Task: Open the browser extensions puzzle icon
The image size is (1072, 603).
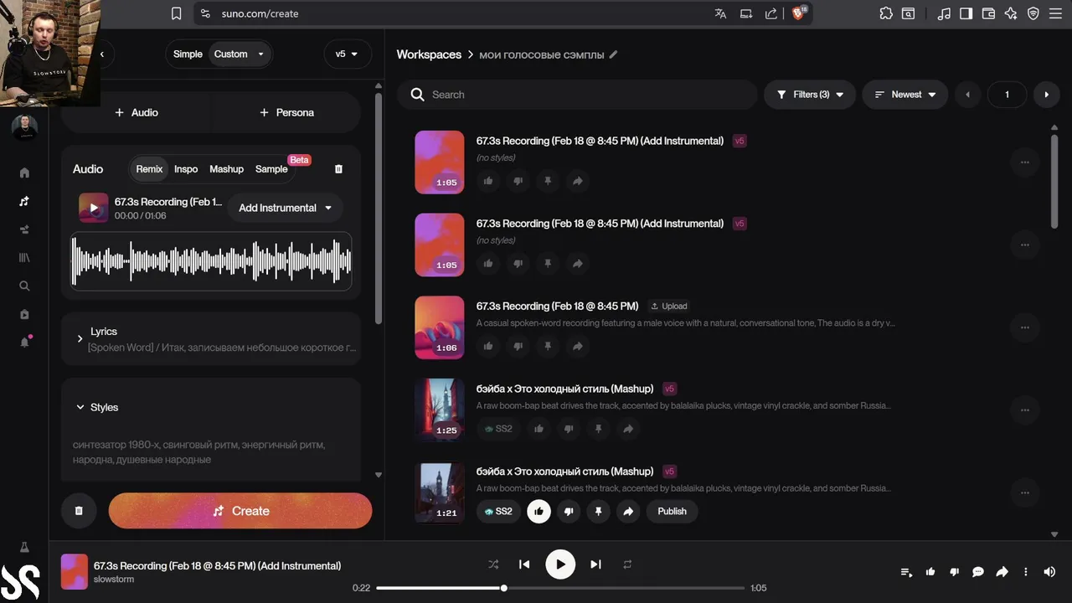Action: (886, 13)
